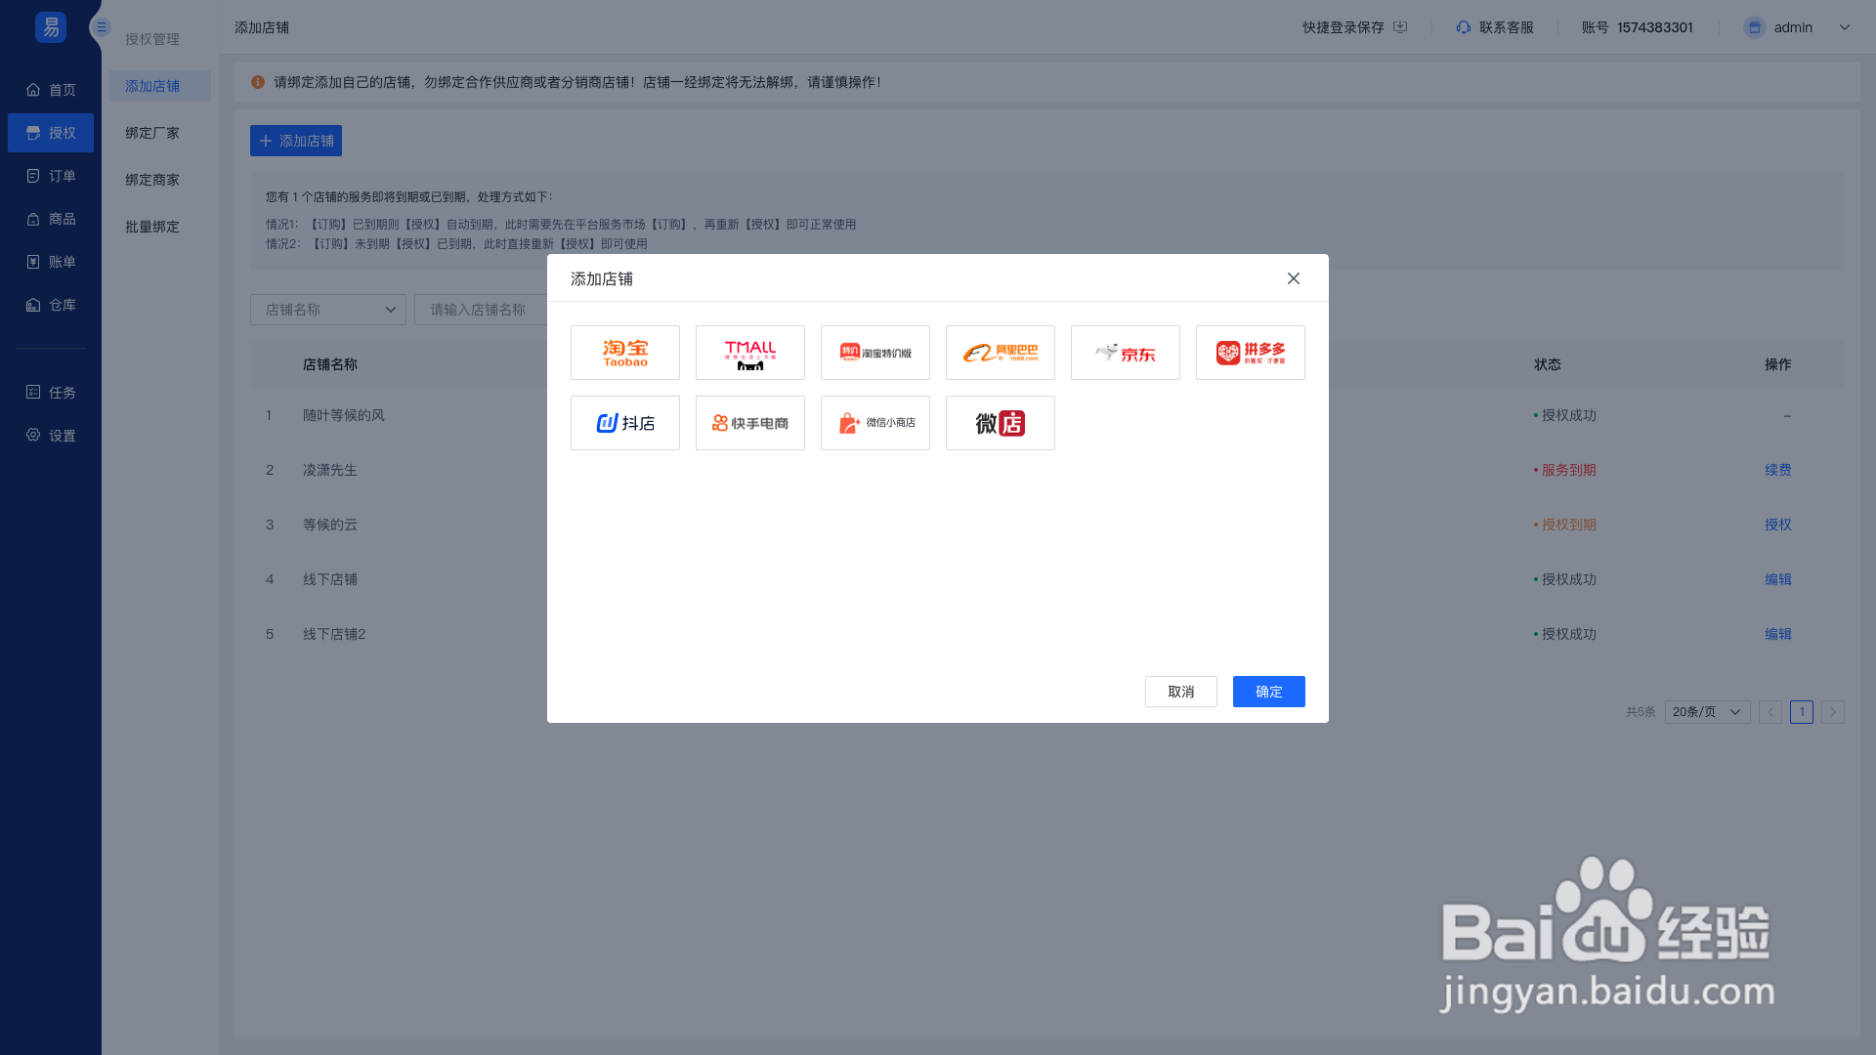Choose the TMALL platform tile
This screenshot has height=1055, width=1876.
pyautogui.click(x=750, y=353)
